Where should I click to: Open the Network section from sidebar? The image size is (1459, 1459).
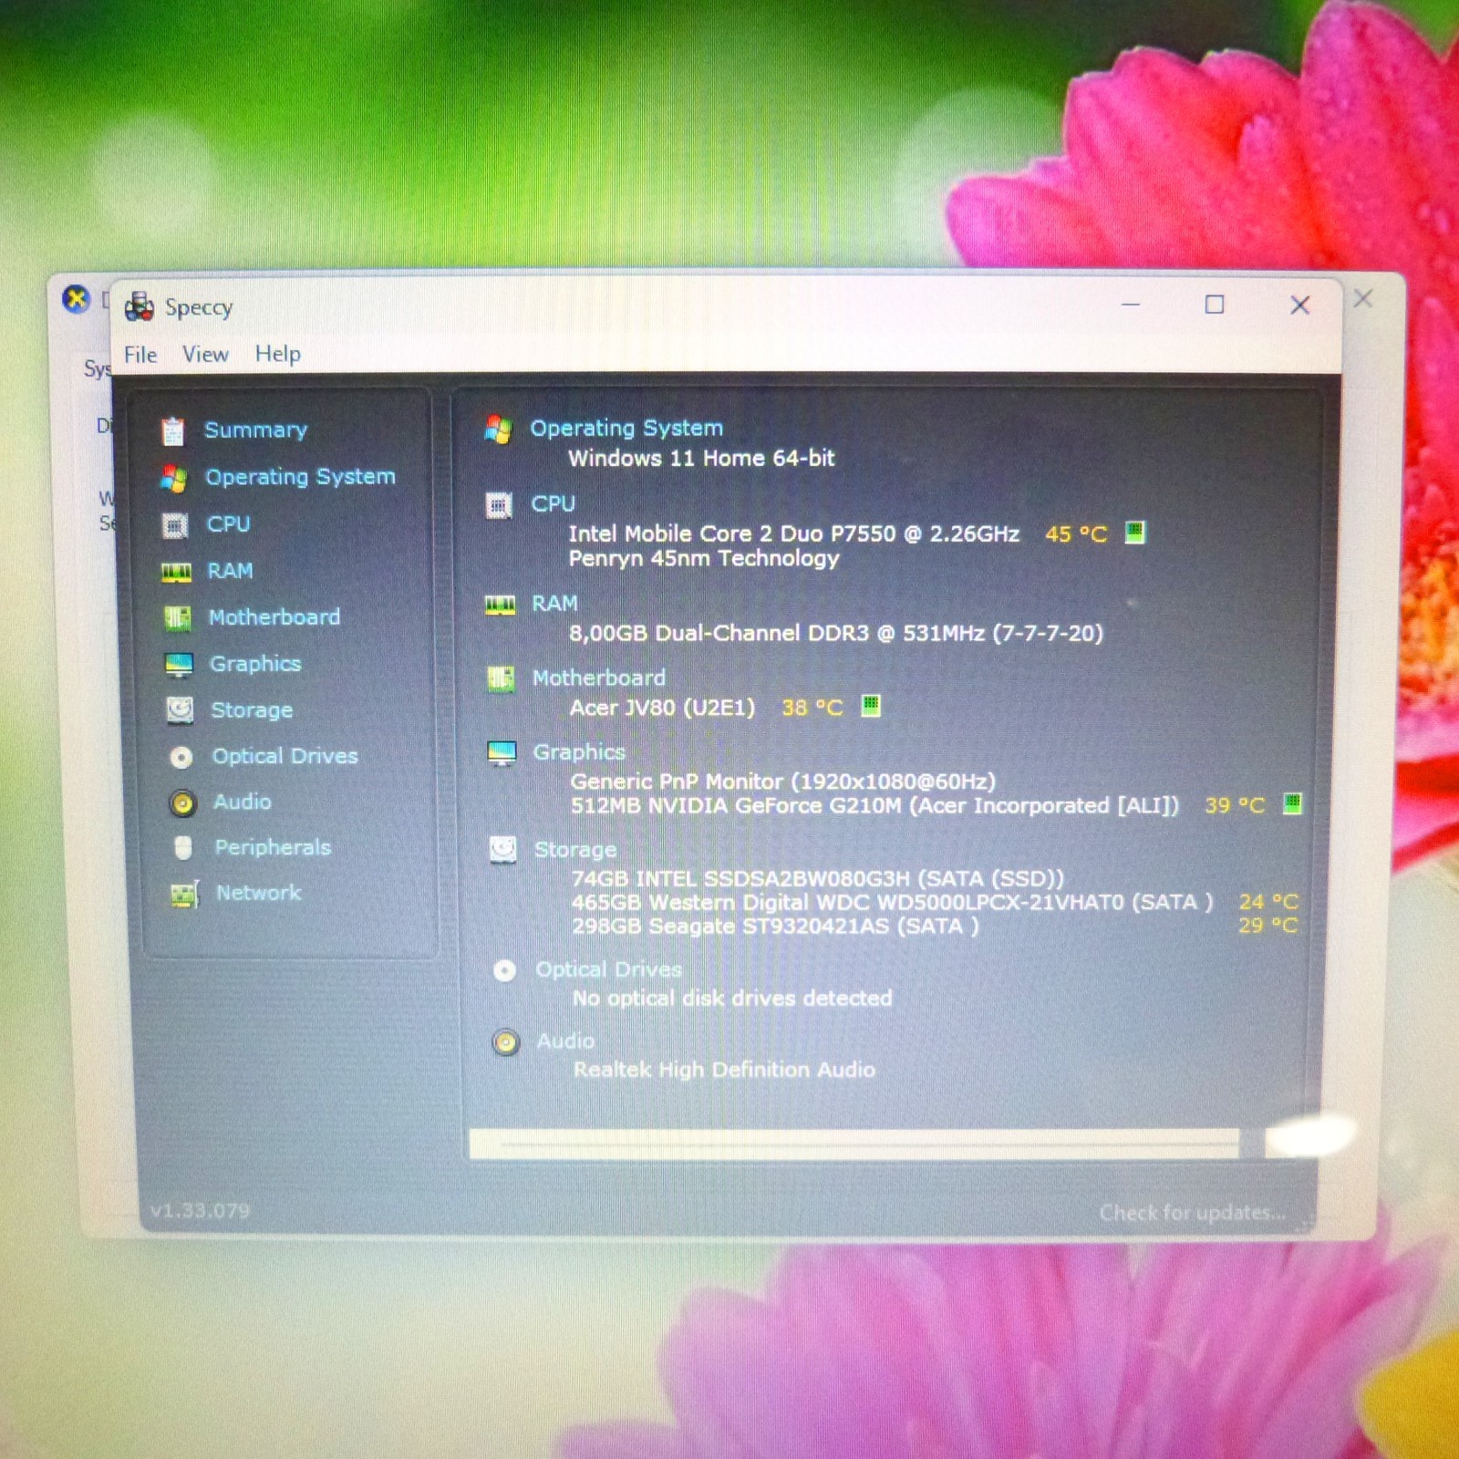(x=258, y=893)
